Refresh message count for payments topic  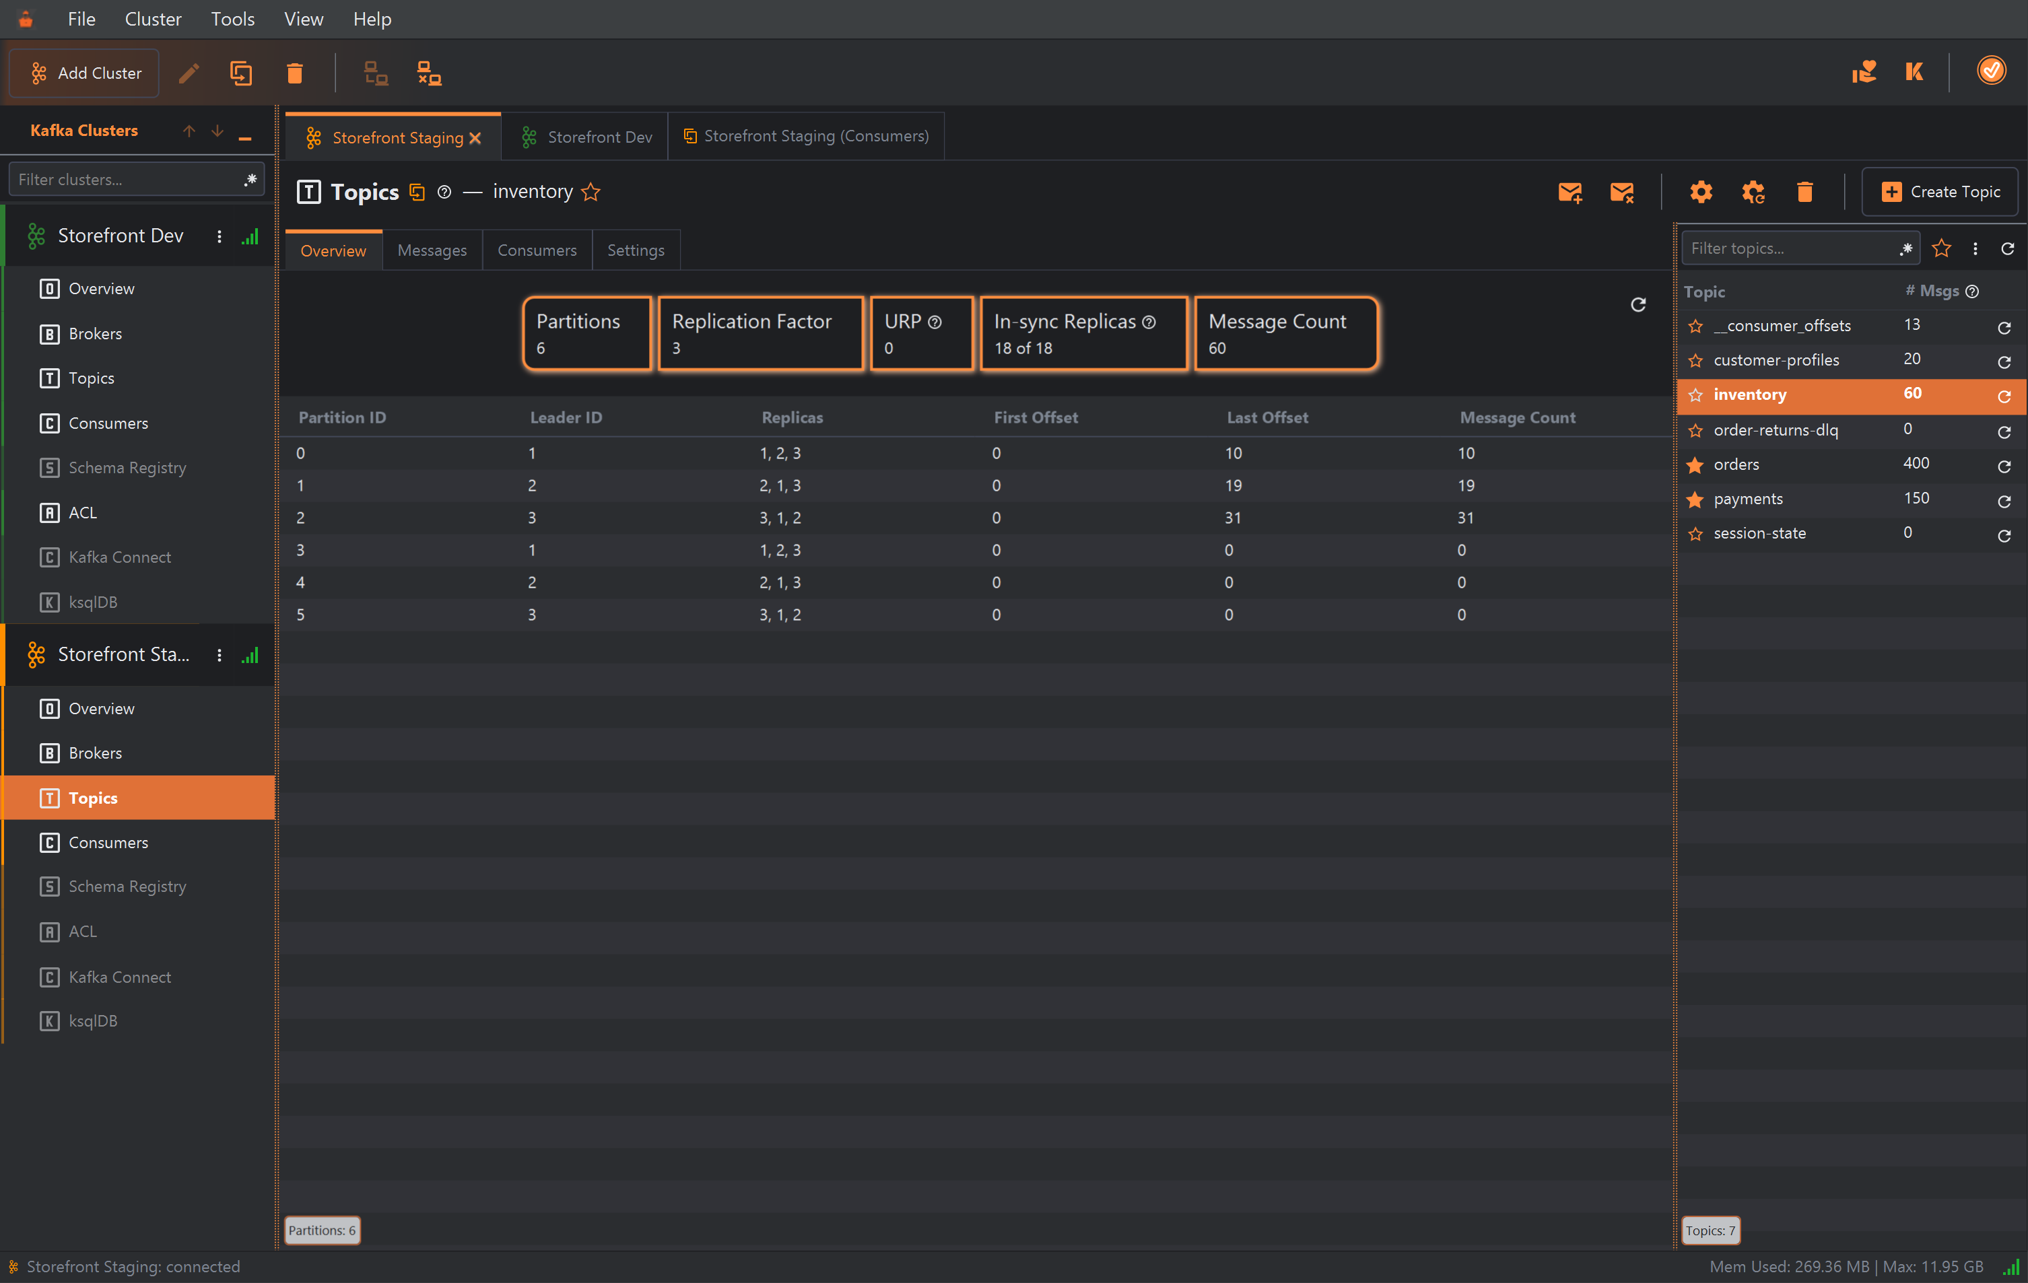coord(2004,501)
